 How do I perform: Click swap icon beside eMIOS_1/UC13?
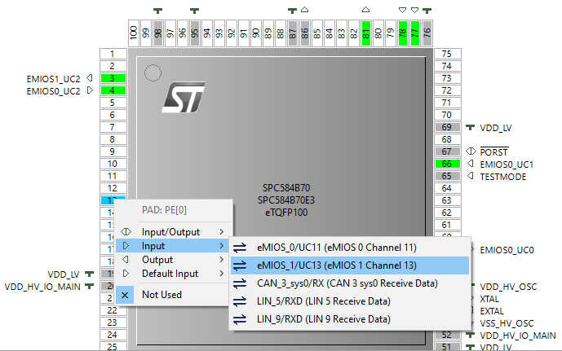240,265
